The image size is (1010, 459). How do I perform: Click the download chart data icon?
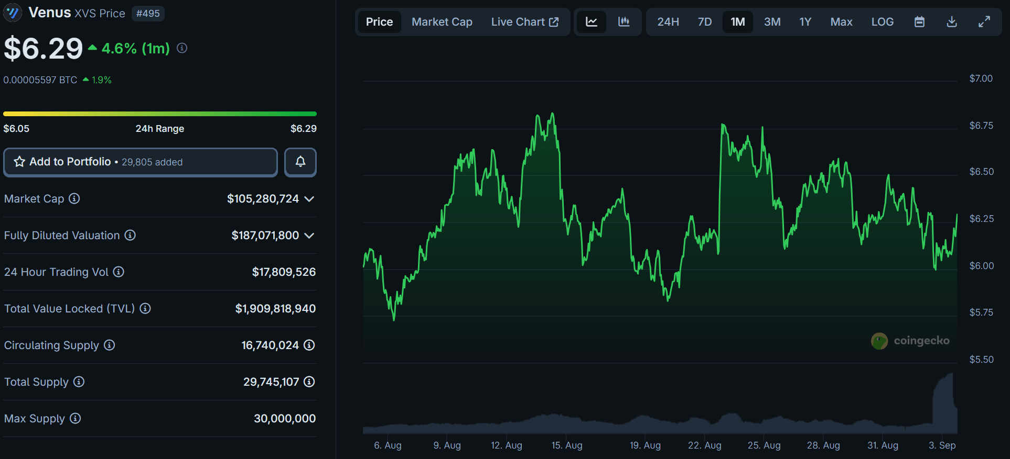952,21
